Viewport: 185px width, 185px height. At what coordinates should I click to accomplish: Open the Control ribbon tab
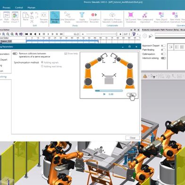pos(19,8)
